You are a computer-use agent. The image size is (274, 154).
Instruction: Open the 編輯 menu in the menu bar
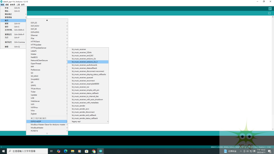coord(7,5)
